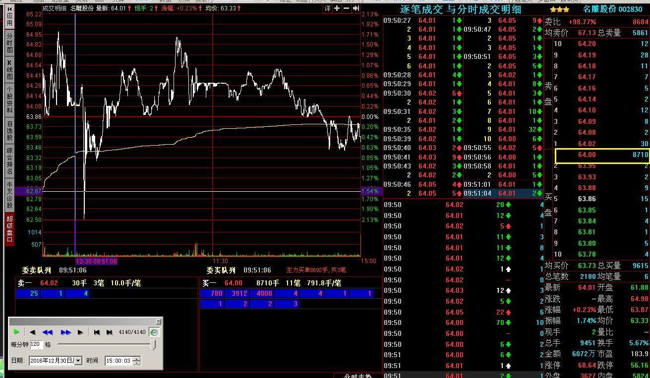Click the 4140/4140 frame counter

coord(132,332)
